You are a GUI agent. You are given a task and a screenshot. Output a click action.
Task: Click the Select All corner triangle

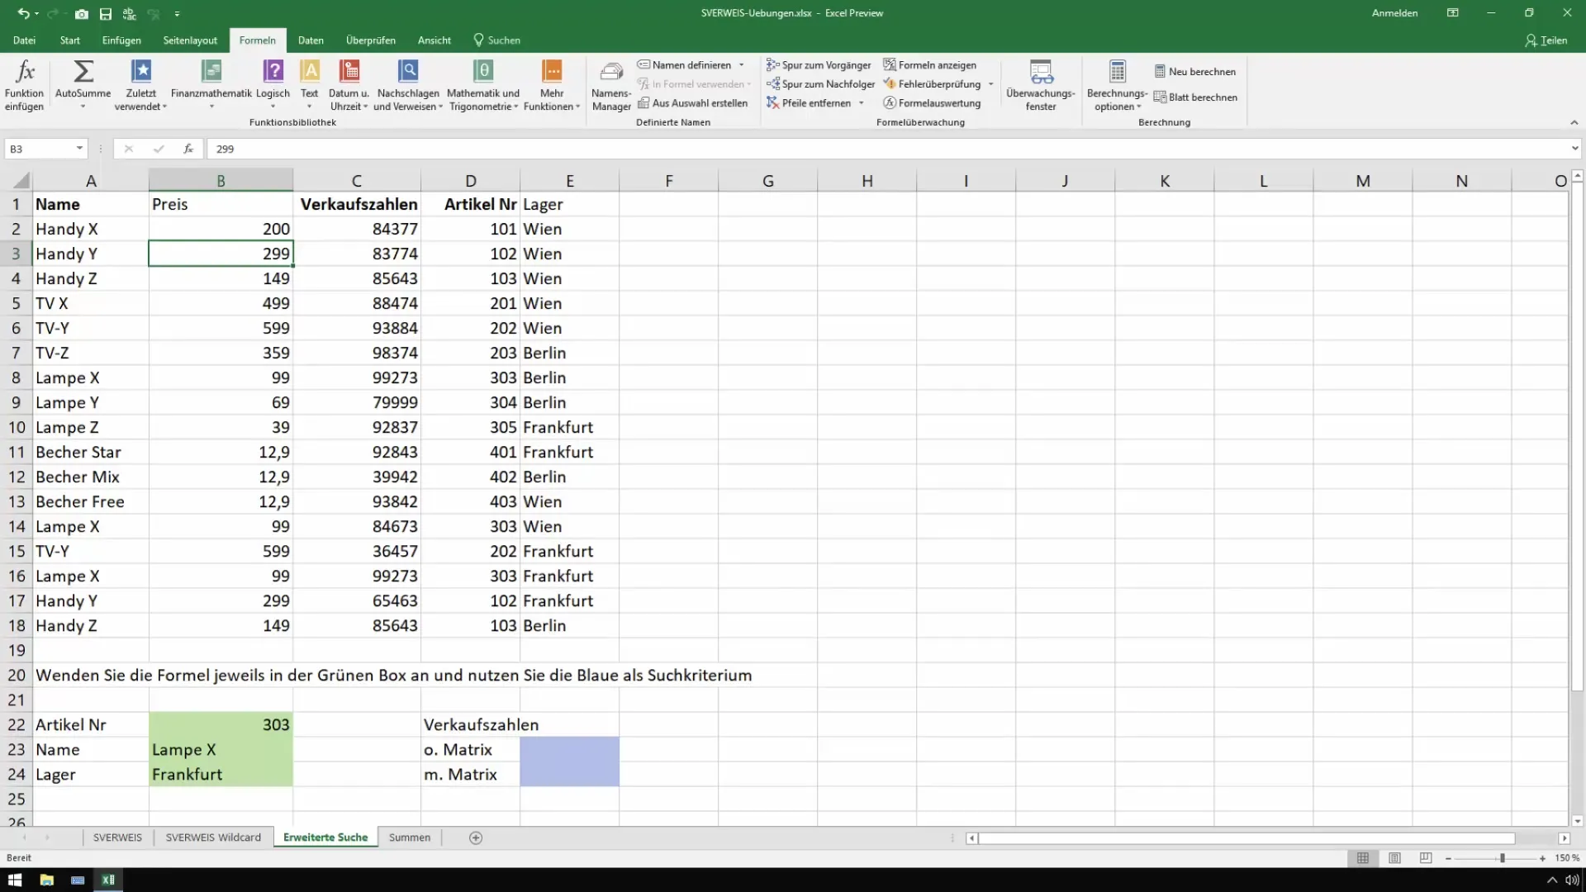21,181
